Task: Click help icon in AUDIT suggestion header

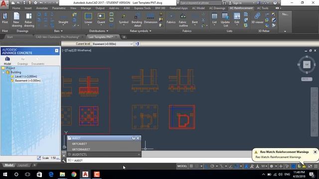Action: (134, 138)
